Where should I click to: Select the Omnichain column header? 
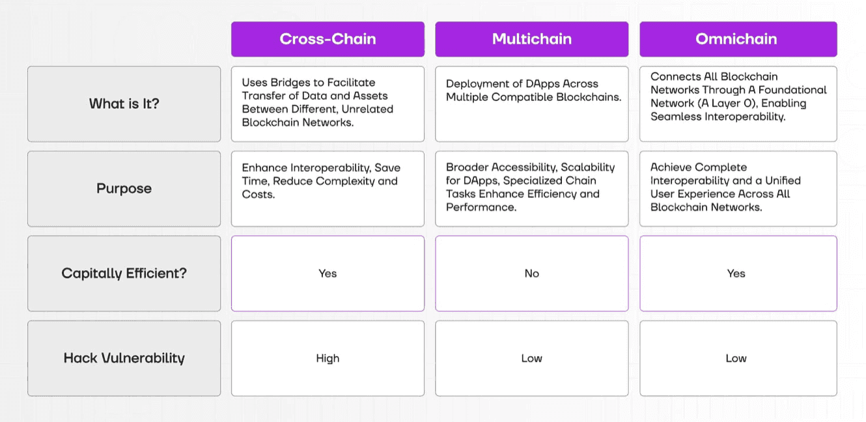pos(738,39)
